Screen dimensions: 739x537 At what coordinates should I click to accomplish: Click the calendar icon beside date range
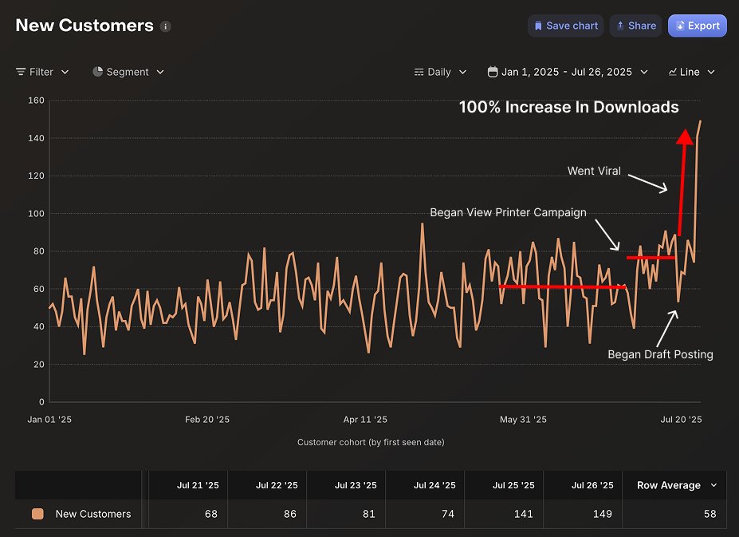point(493,72)
